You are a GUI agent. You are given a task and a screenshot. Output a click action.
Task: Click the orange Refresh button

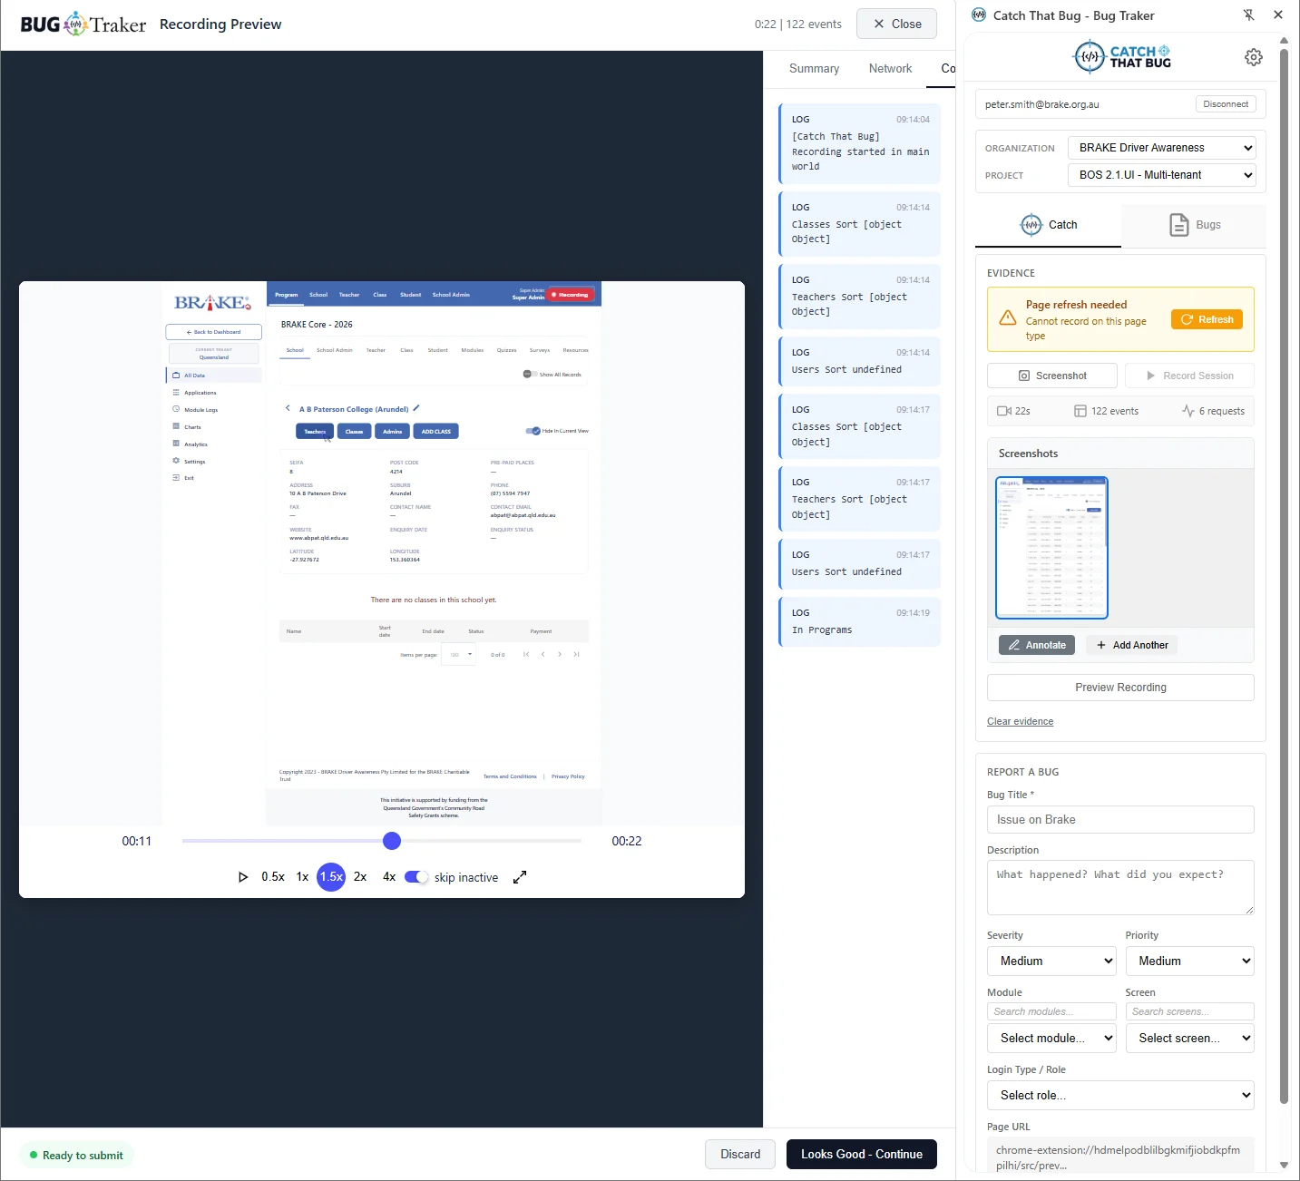pos(1207,319)
